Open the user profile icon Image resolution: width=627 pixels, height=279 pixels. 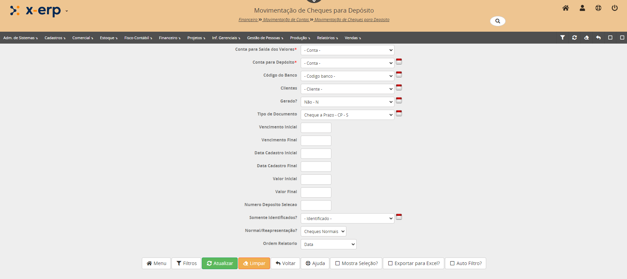pyautogui.click(x=582, y=8)
